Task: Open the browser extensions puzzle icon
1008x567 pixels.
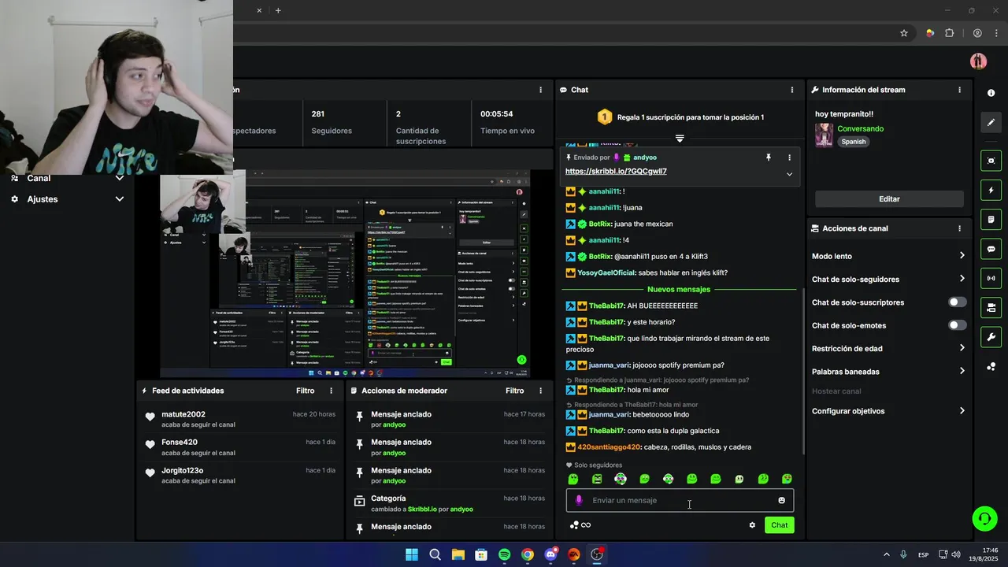Action: [x=949, y=33]
